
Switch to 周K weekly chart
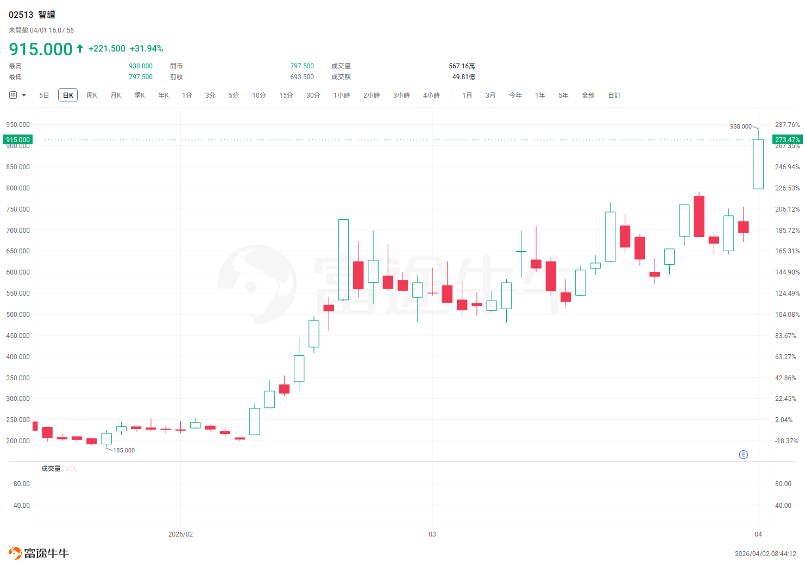coord(92,95)
